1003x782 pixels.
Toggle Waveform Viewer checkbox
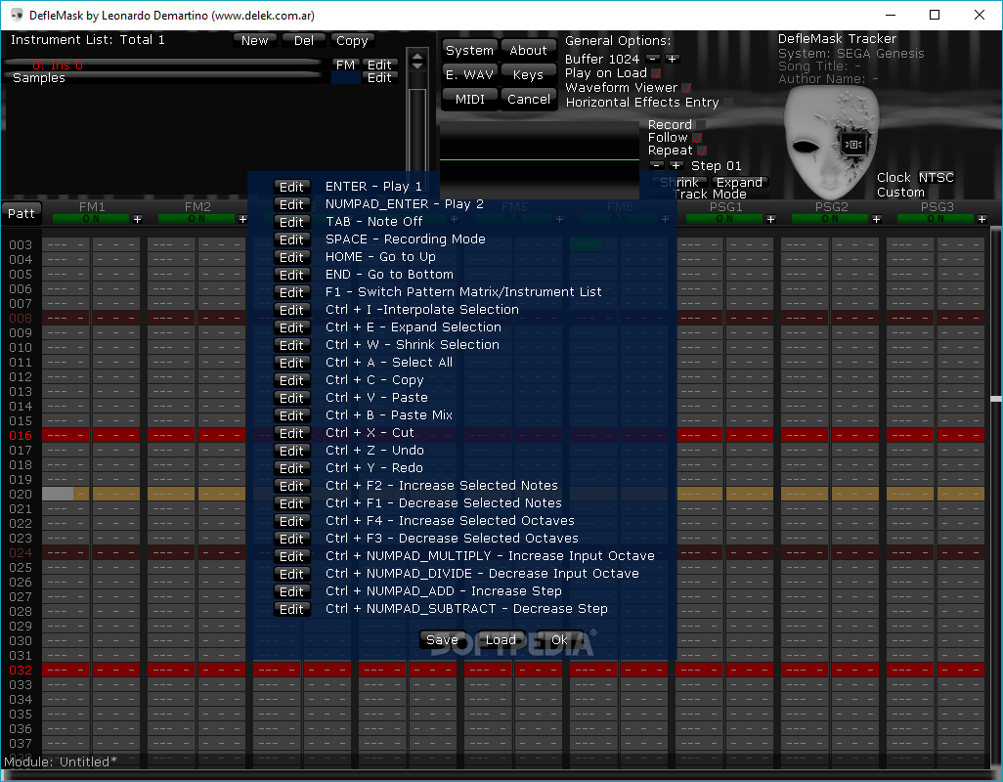686,88
